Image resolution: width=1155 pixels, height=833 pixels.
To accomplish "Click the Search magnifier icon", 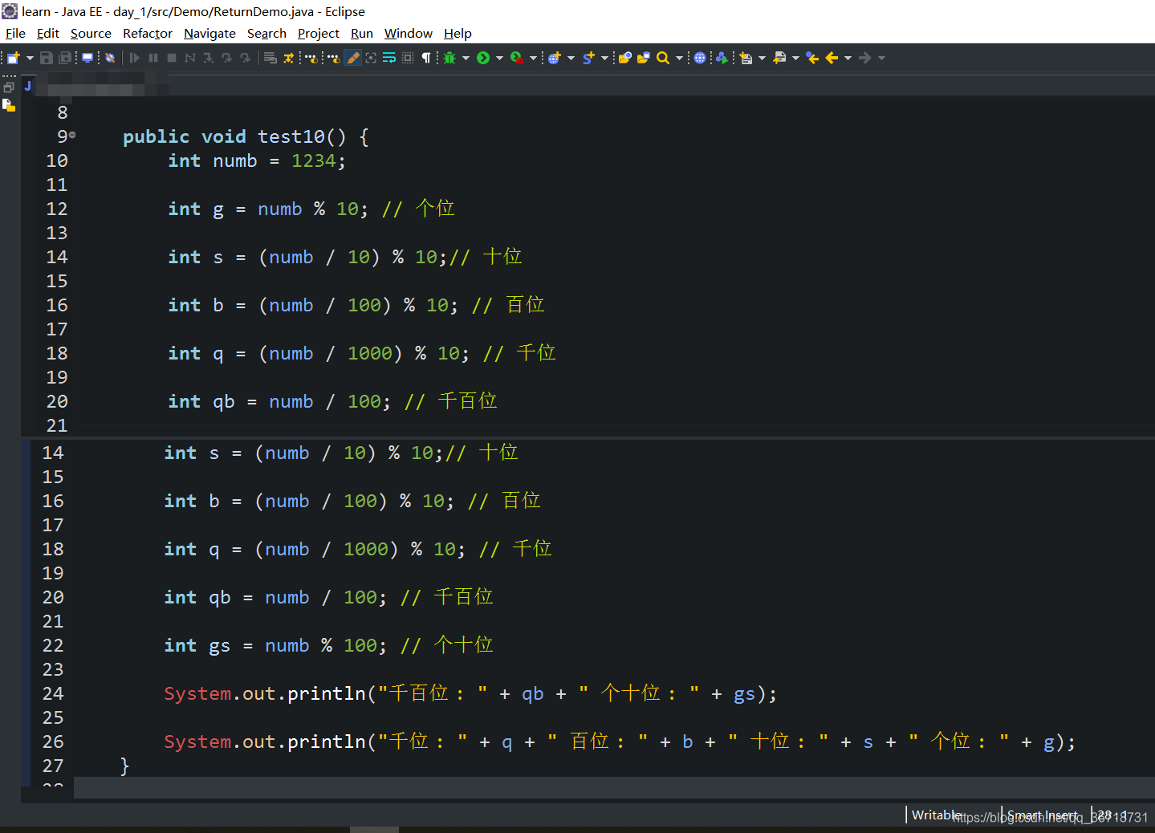I will click(663, 58).
